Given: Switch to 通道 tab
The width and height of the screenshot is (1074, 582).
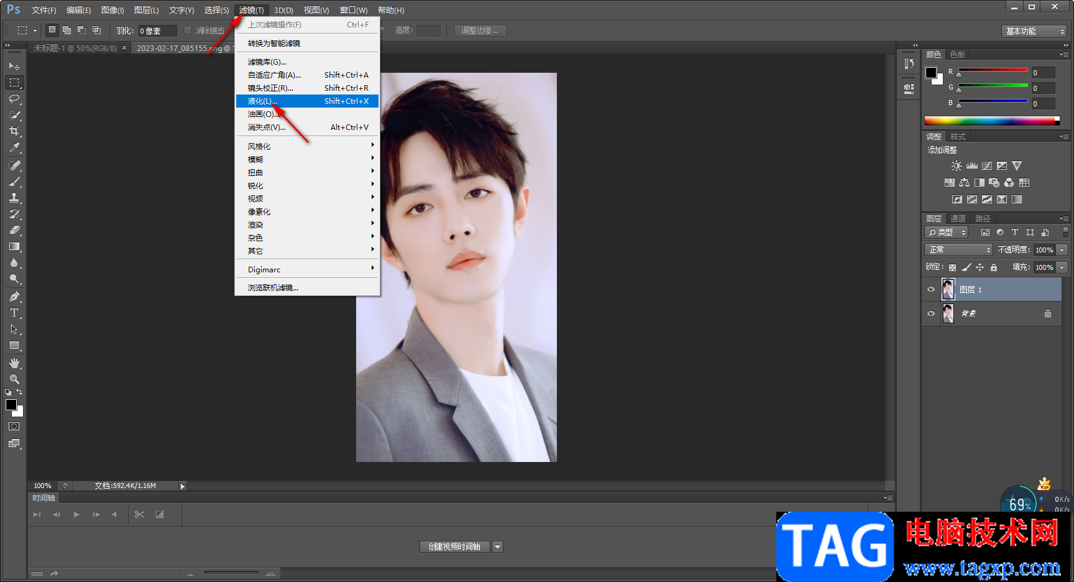Looking at the screenshot, I should point(958,218).
